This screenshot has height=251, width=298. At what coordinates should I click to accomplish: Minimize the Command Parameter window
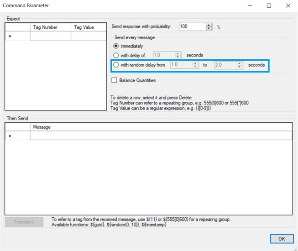coord(250,5)
